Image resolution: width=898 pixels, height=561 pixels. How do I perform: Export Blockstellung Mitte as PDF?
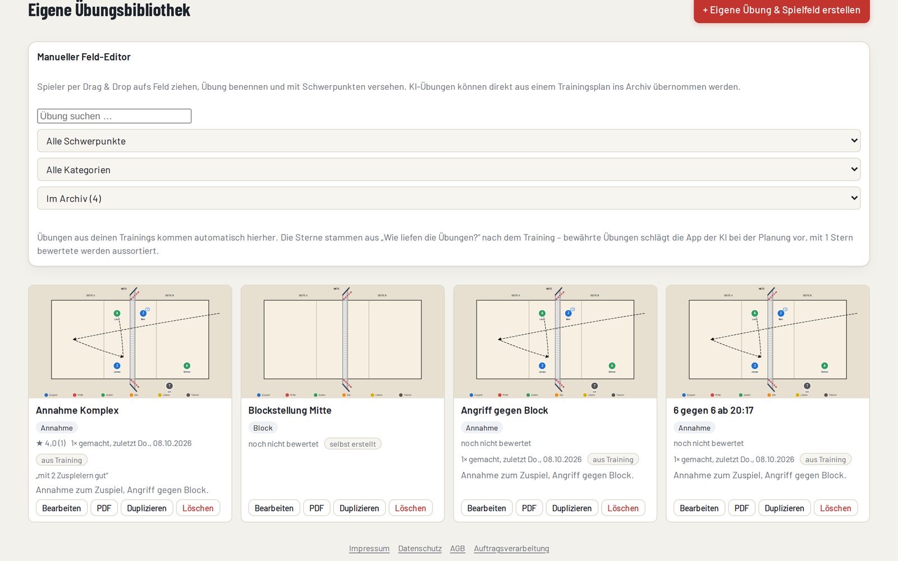tap(317, 508)
